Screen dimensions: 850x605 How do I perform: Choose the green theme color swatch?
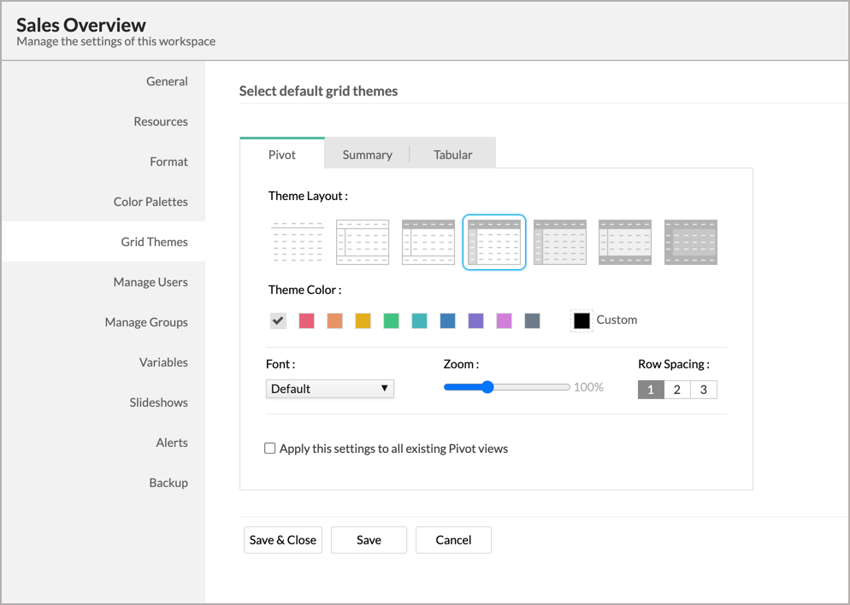coord(391,320)
